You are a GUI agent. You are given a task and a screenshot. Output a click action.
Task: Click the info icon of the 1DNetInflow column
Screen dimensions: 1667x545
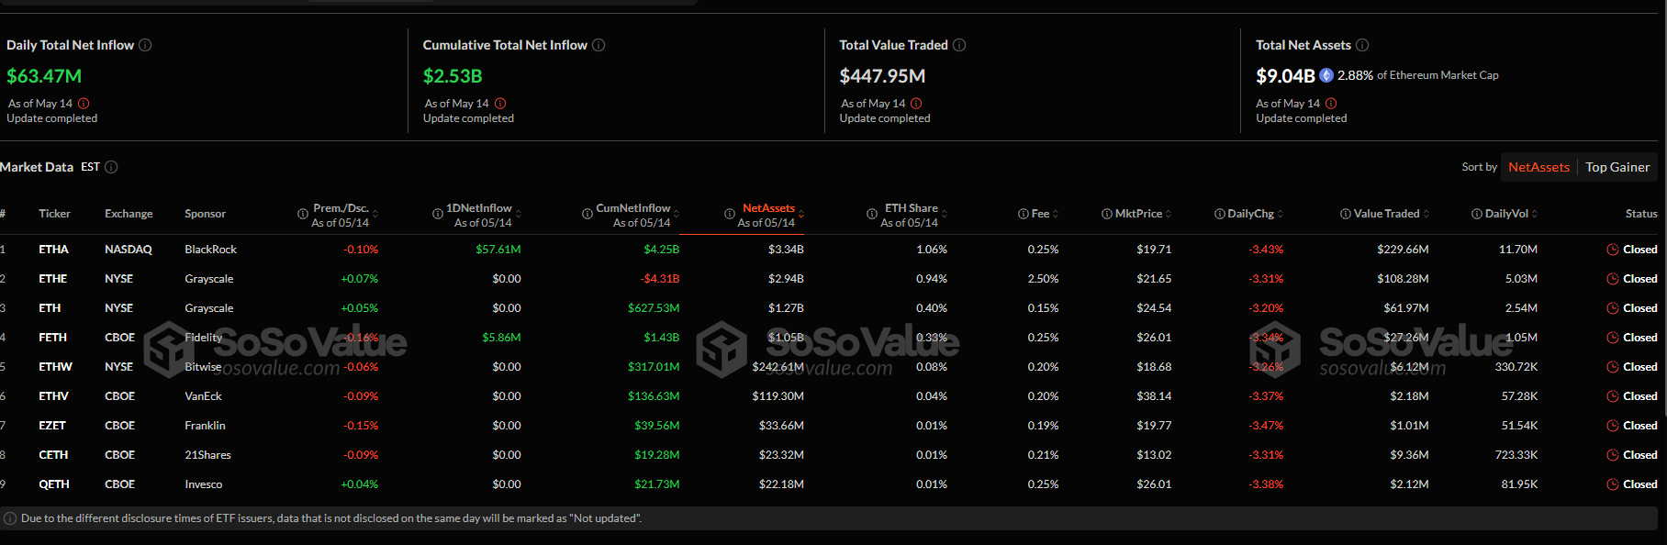[x=438, y=214]
